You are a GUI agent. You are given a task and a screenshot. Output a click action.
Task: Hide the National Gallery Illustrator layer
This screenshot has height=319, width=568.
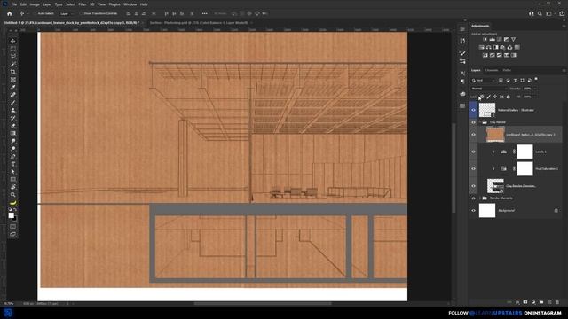point(473,110)
